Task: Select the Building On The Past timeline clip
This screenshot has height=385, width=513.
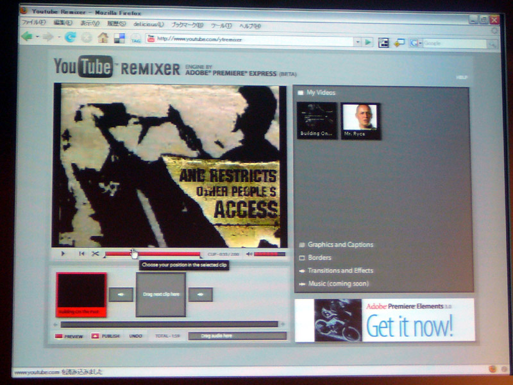Action: tap(81, 295)
